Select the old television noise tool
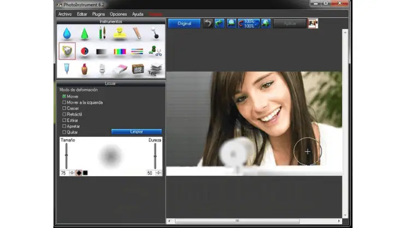 pyautogui.click(x=138, y=69)
